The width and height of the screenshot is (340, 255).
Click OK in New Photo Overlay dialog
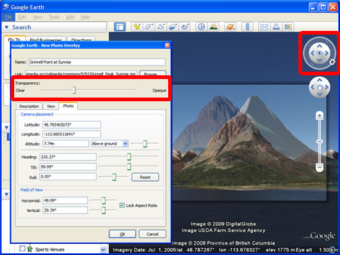click(x=122, y=234)
